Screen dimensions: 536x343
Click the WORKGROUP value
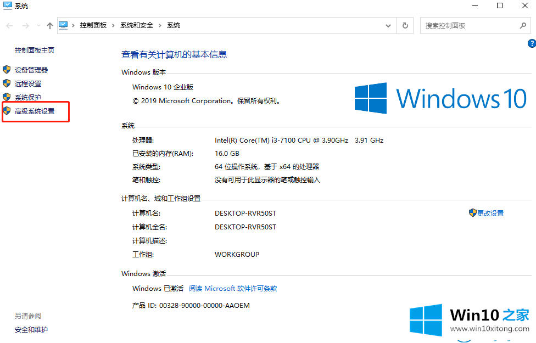point(237,254)
